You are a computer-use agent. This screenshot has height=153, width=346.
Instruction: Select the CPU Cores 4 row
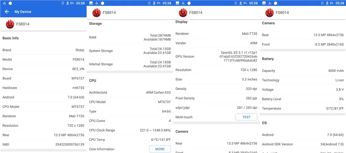coord(130,121)
